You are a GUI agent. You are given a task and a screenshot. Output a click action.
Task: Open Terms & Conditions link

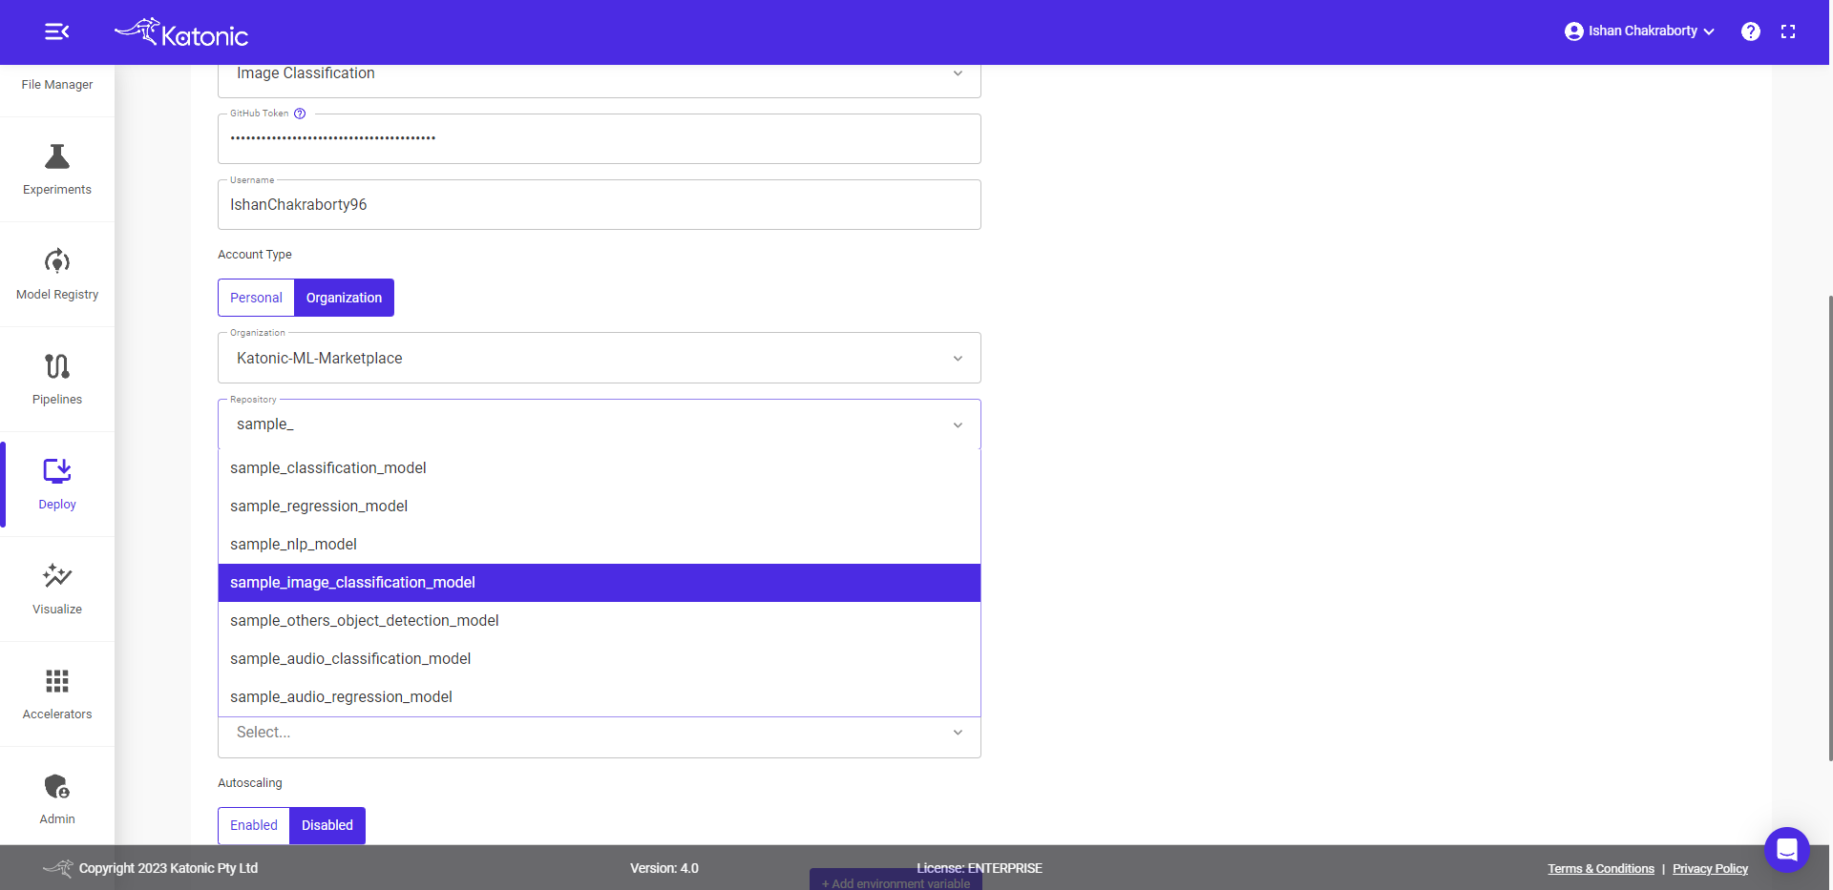tap(1601, 869)
